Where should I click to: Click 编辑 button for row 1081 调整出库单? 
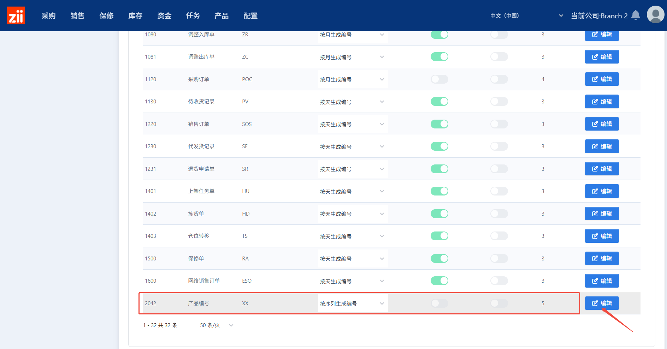[x=602, y=57]
